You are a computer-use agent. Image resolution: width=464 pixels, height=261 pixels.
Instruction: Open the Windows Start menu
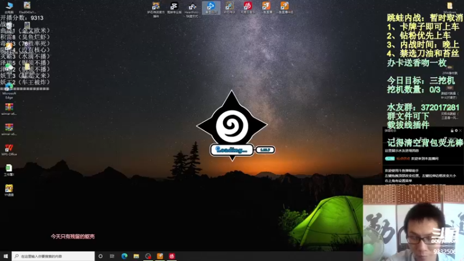(6, 256)
